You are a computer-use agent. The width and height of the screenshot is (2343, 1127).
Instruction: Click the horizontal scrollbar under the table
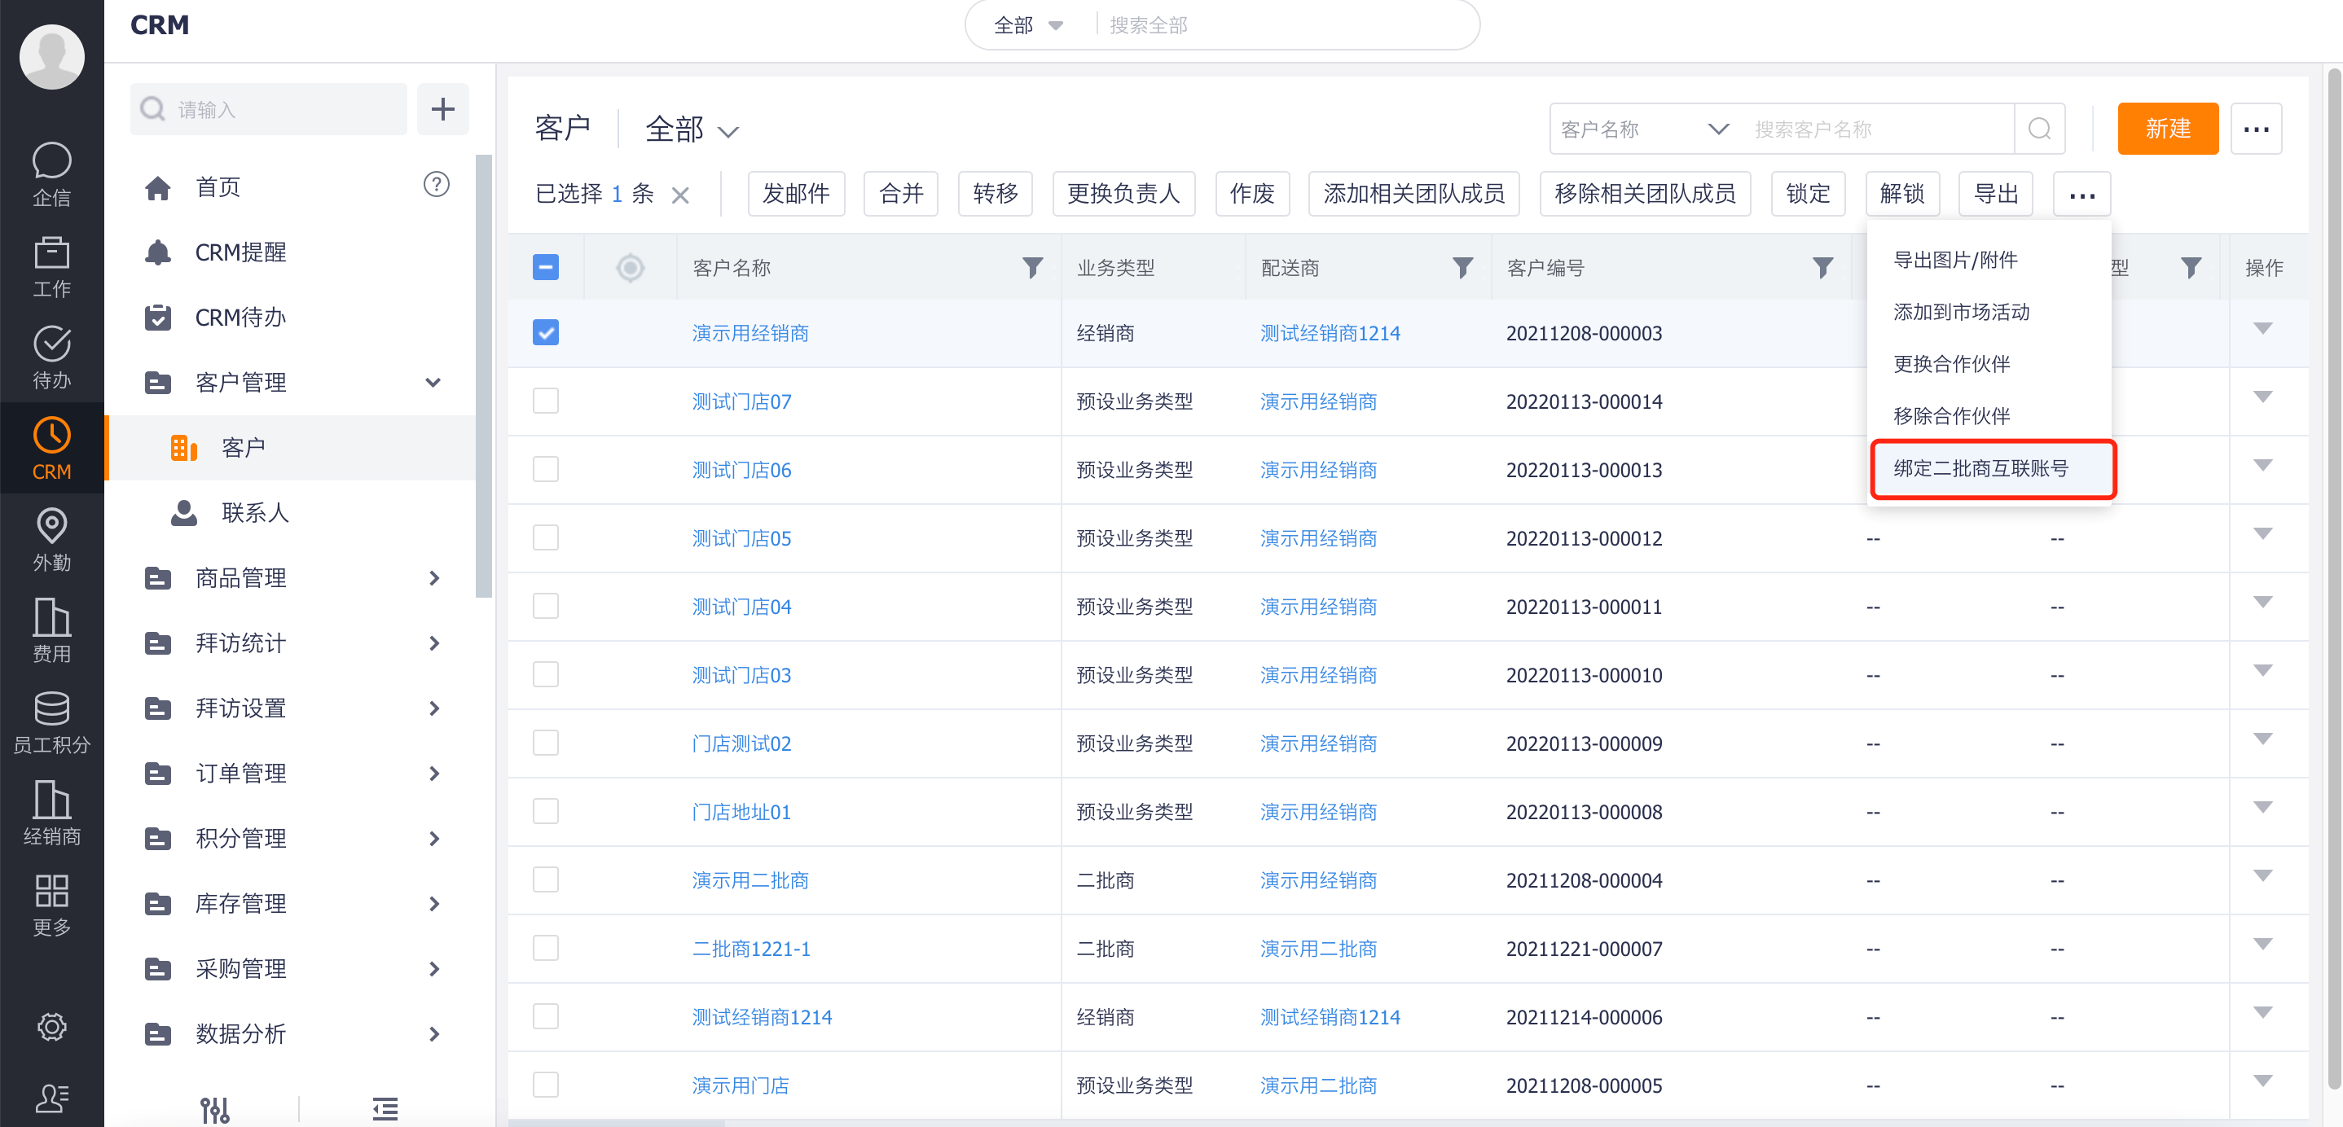pos(617,1122)
